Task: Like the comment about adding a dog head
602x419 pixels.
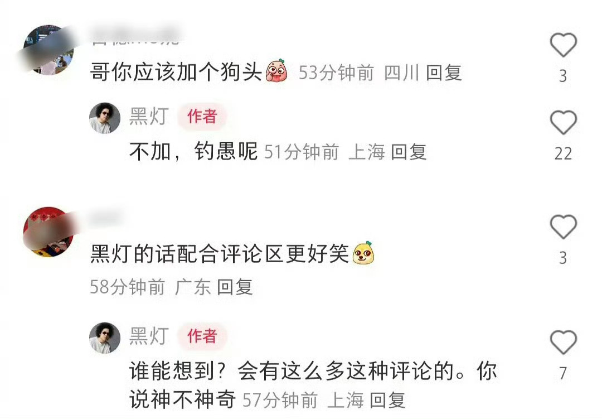Action: click(563, 45)
